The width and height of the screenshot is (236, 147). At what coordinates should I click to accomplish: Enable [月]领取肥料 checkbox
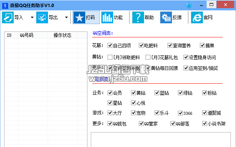click(x=110, y=57)
